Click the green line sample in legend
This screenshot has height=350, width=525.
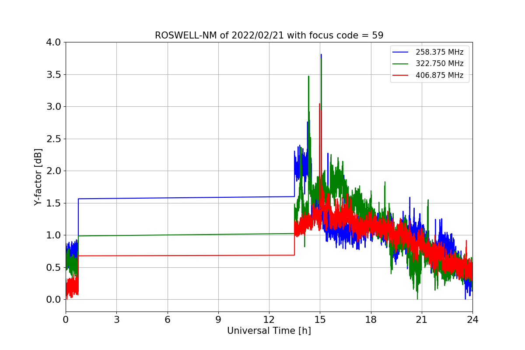[x=401, y=63]
